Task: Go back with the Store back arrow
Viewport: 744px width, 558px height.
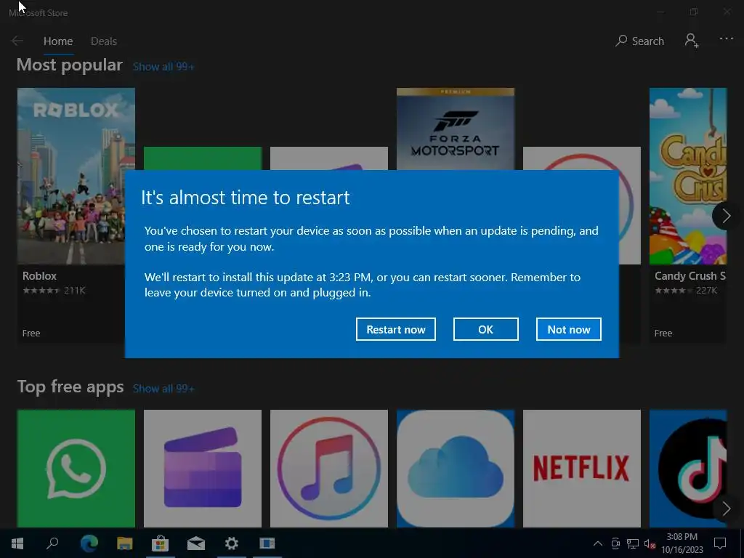Action: 17,41
